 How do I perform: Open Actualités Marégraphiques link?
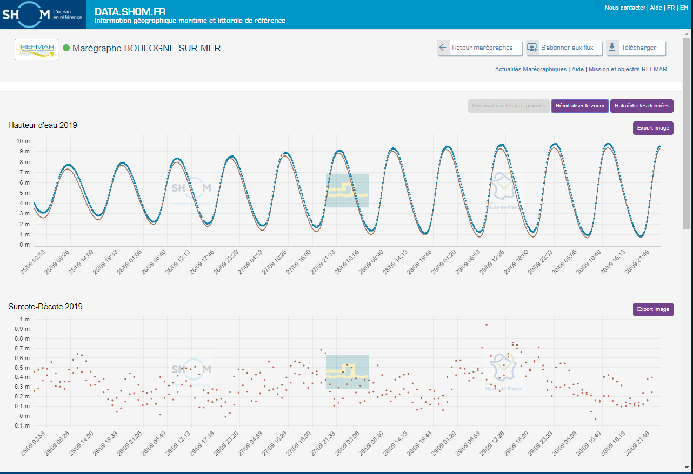coord(531,69)
